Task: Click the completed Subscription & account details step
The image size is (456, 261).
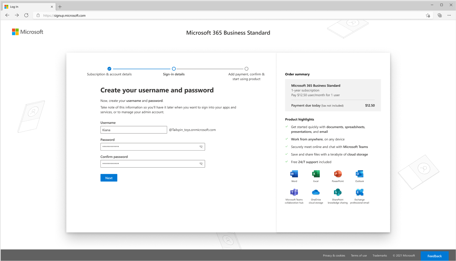Action: [x=109, y=69]
